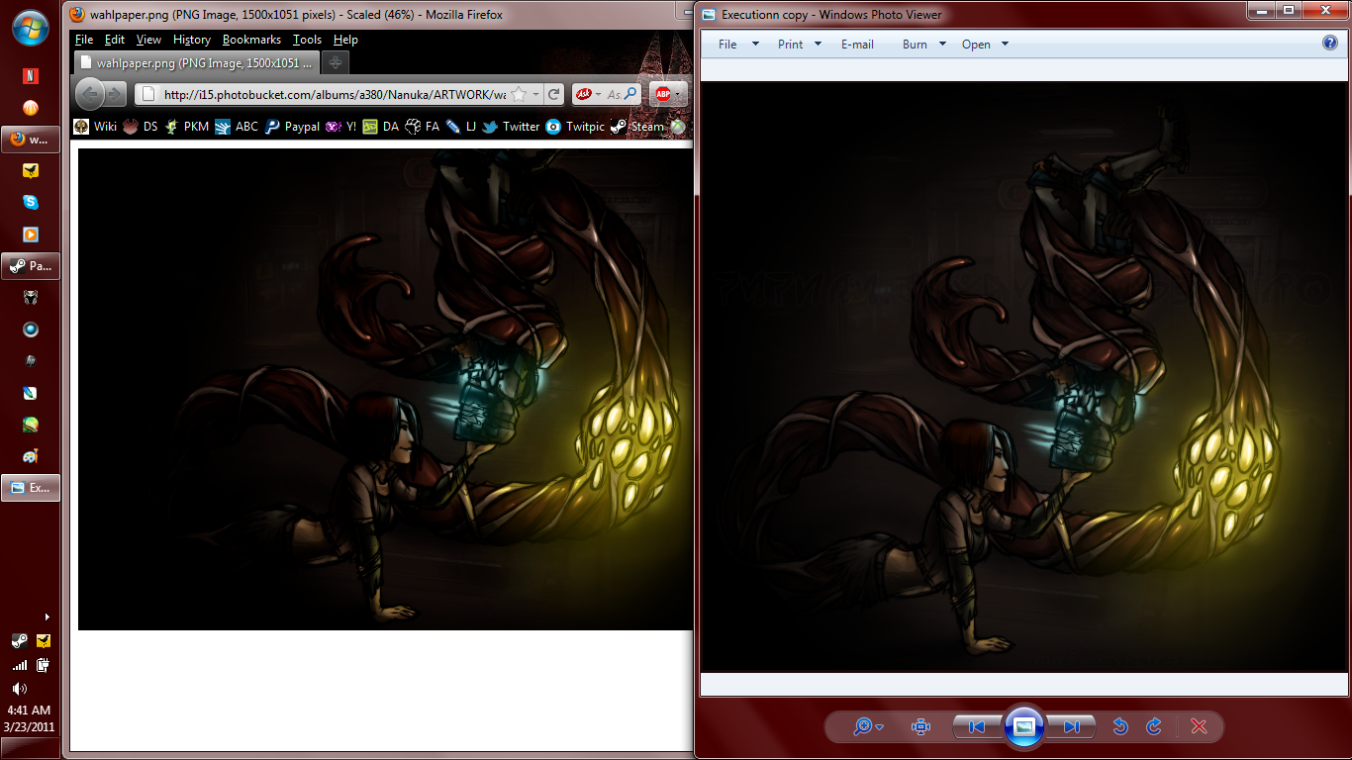Reload the current Firefox page
1352x760 pixels.
[554, 95]
